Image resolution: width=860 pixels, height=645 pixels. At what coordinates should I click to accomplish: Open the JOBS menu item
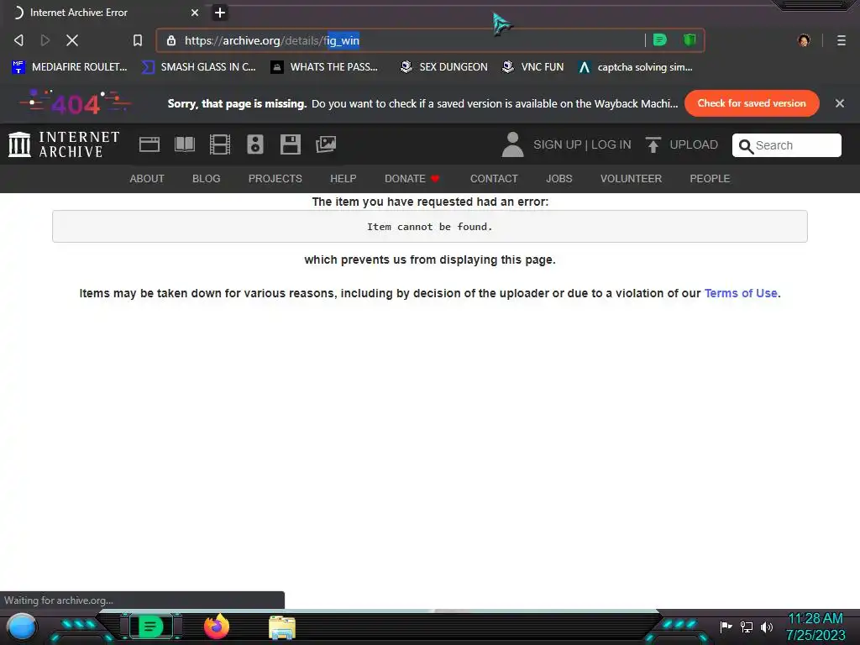point(558,179)
